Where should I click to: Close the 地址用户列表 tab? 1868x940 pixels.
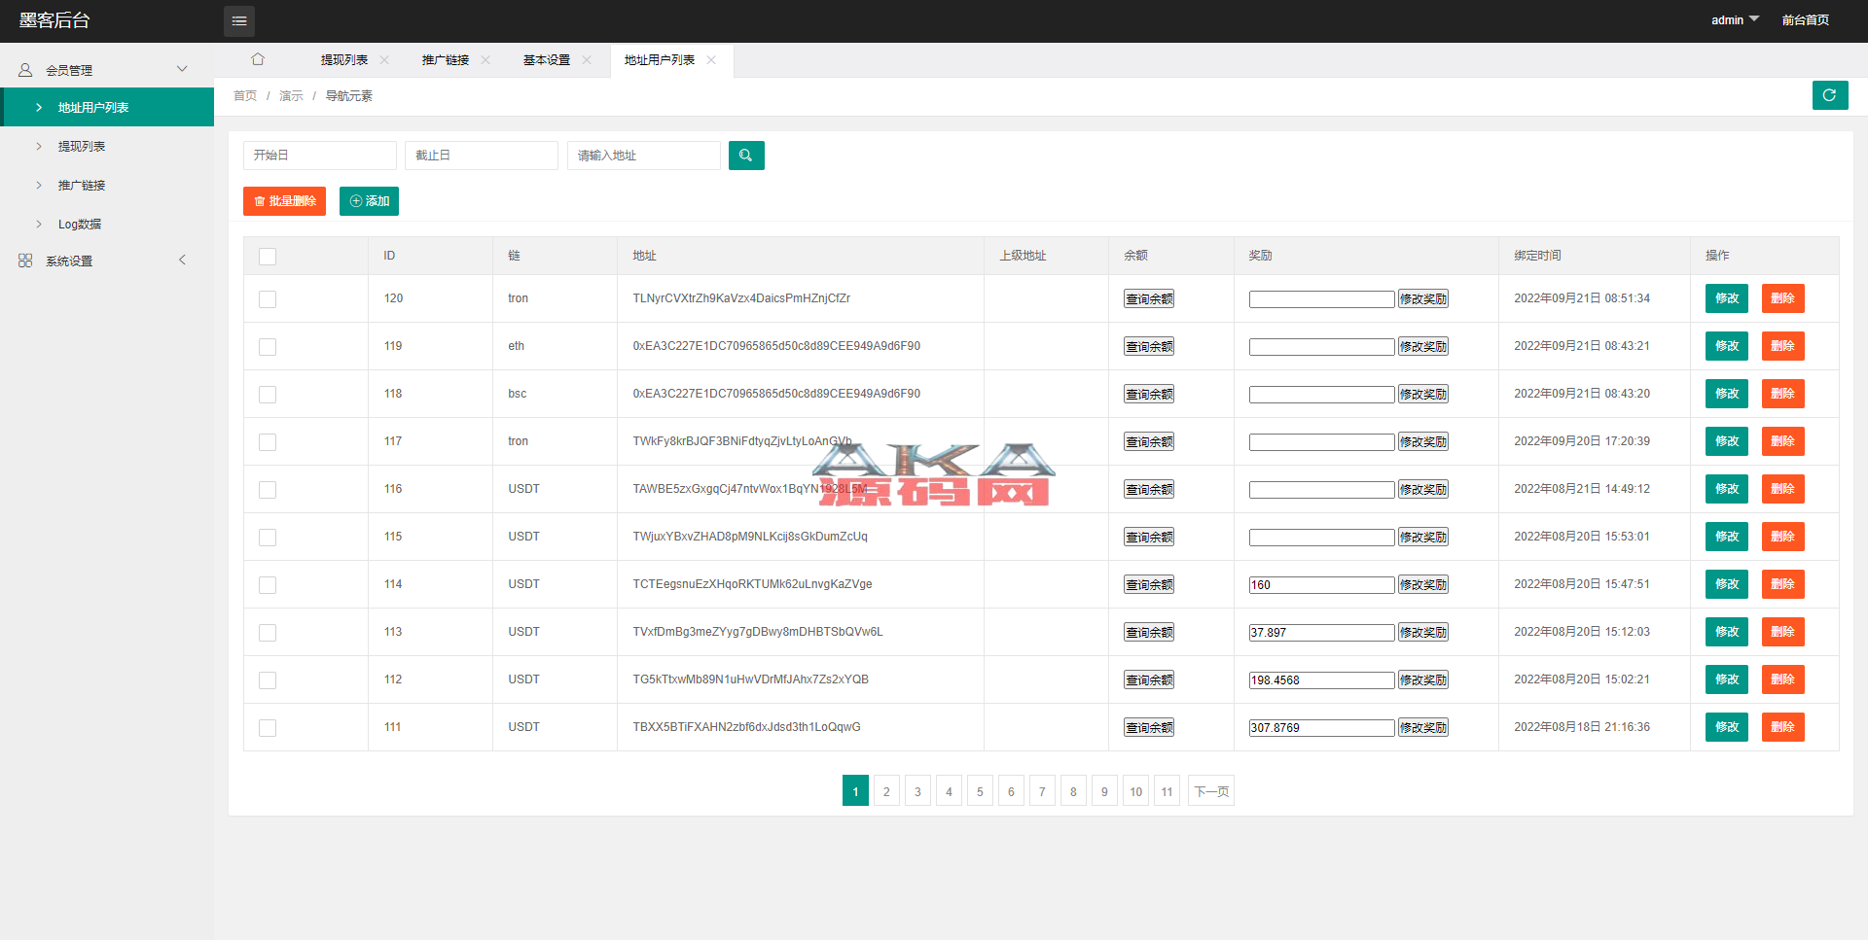click(711, 60)
